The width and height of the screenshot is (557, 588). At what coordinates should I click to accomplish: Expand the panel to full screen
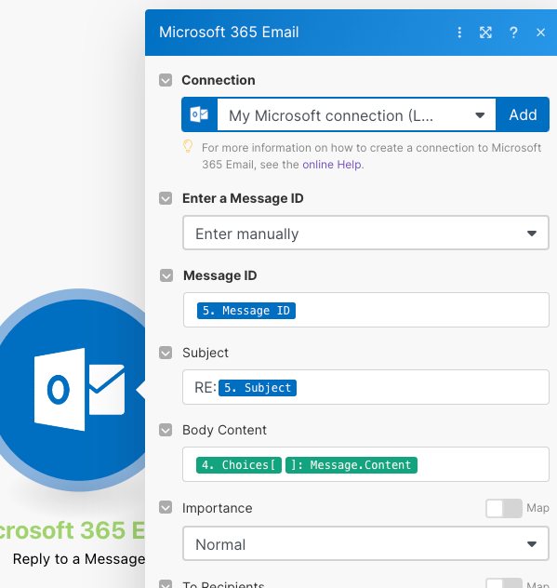click(x=485, y=33)
